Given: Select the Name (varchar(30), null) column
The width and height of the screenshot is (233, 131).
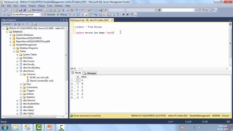Looking at the screenshot, I should click(x=42, y=81).
